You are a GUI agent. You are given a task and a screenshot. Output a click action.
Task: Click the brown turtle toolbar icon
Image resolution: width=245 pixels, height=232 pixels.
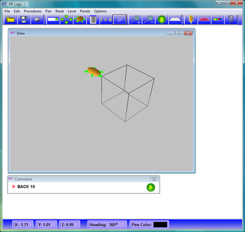80,19
